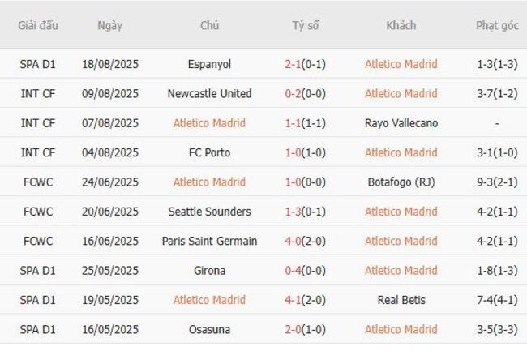Click the Espanyol home team link
Screen dimensions: 527x351
coord(209,64)
